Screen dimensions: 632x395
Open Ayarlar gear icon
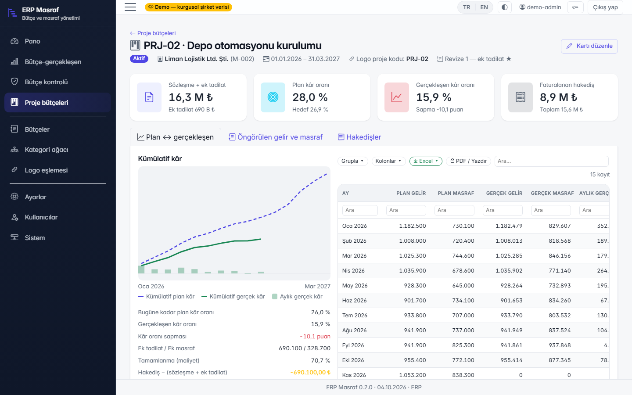tap(14, 197)
